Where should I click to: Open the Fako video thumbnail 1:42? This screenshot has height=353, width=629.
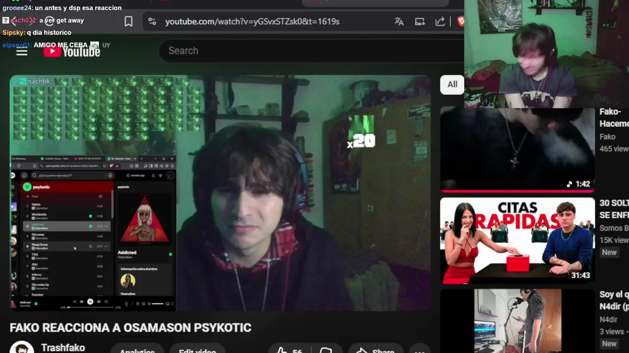point(517,150)
